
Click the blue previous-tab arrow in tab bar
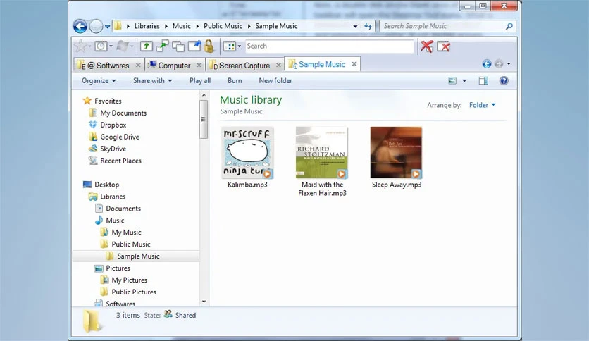[x=487, y=64]
